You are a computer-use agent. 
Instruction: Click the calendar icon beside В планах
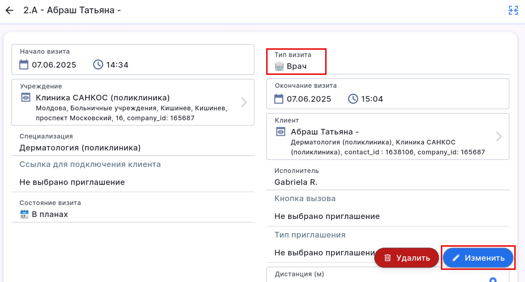click(x=24, y=214)
